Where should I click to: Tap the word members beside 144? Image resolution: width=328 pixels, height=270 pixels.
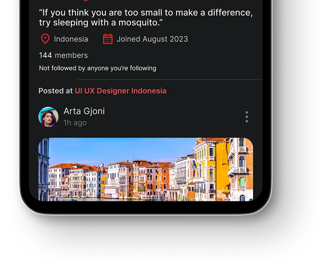pyautogui.click(x=71, y=55)
